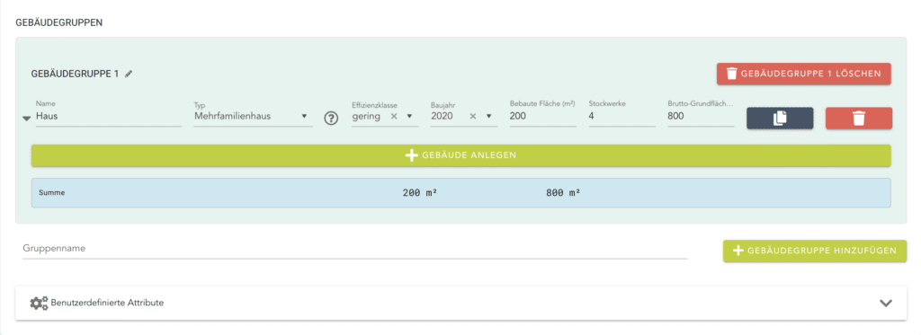Focus the Name field containing Haus

109,116
